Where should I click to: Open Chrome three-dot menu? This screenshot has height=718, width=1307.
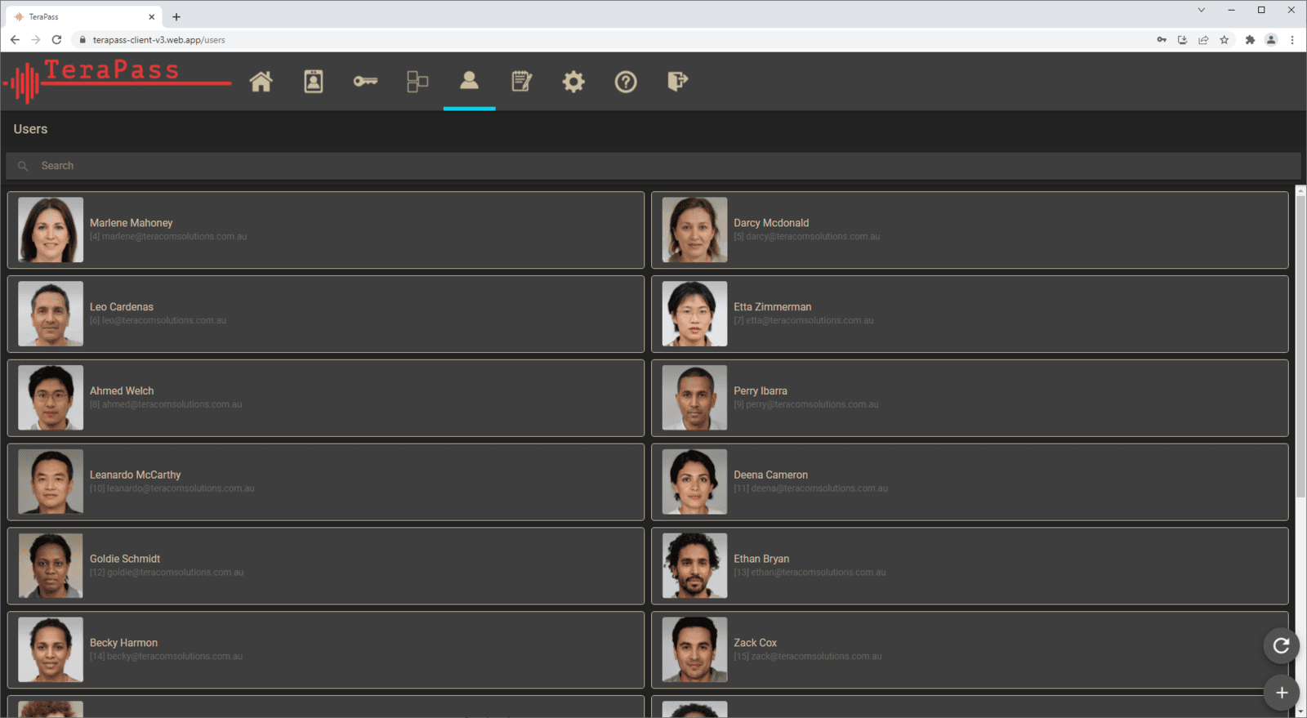pyautogui.click(x=1292, y=39)
